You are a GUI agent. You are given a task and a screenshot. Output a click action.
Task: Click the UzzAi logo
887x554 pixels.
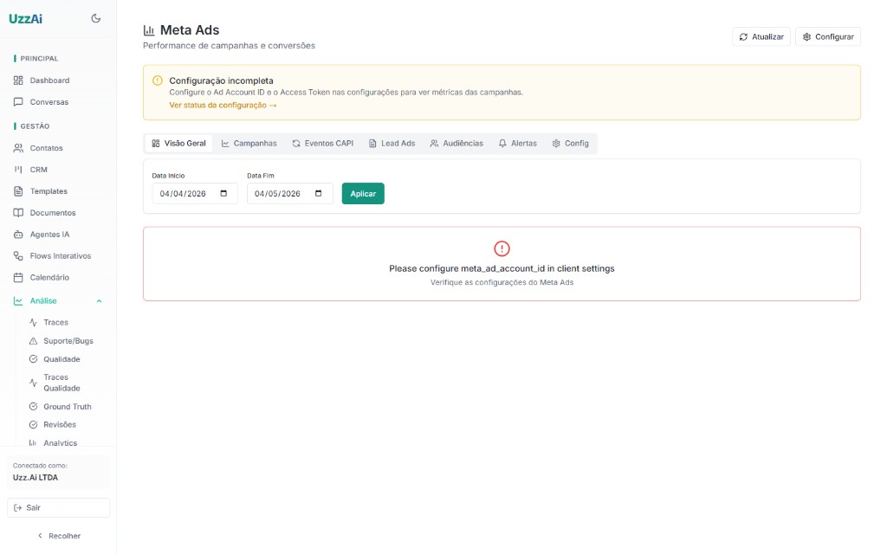click(x=25, y=19)
